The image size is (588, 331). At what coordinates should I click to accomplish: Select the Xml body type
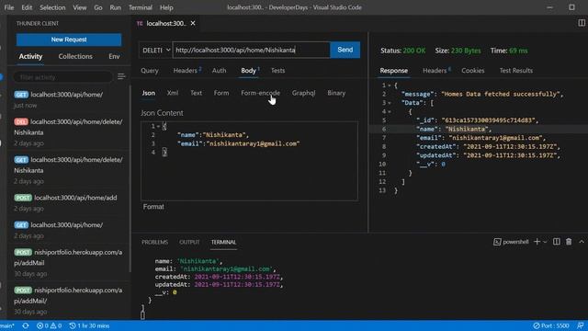coord(173,93)
